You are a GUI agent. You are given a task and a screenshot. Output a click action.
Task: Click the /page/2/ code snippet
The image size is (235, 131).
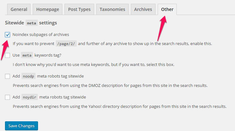click(x=66, y=44)
